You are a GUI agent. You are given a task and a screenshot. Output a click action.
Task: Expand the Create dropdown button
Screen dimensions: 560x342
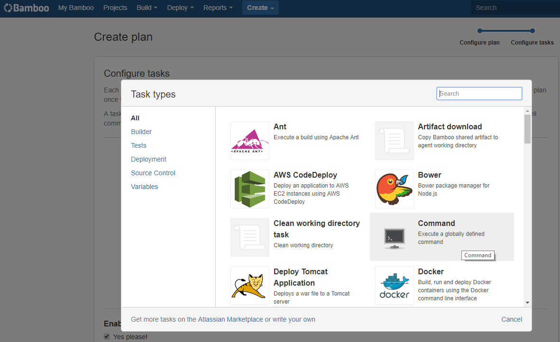pos(260,8)
